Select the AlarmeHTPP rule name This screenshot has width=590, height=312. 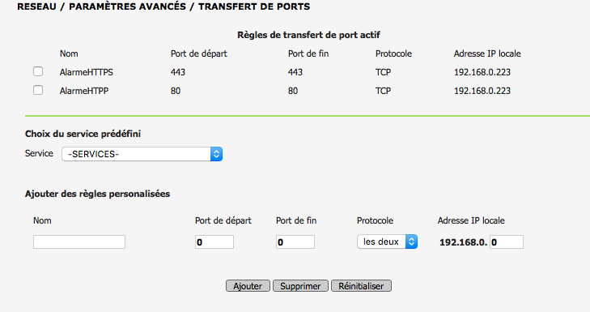pyautogui.click(x=84, y=91)
